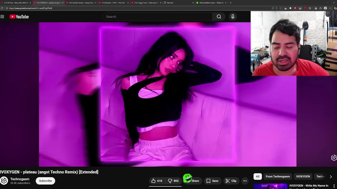Viewport: 337px width, 189px height.
Task: Switch to the WestSideMike Stream tab
Action: coord(211,3)
